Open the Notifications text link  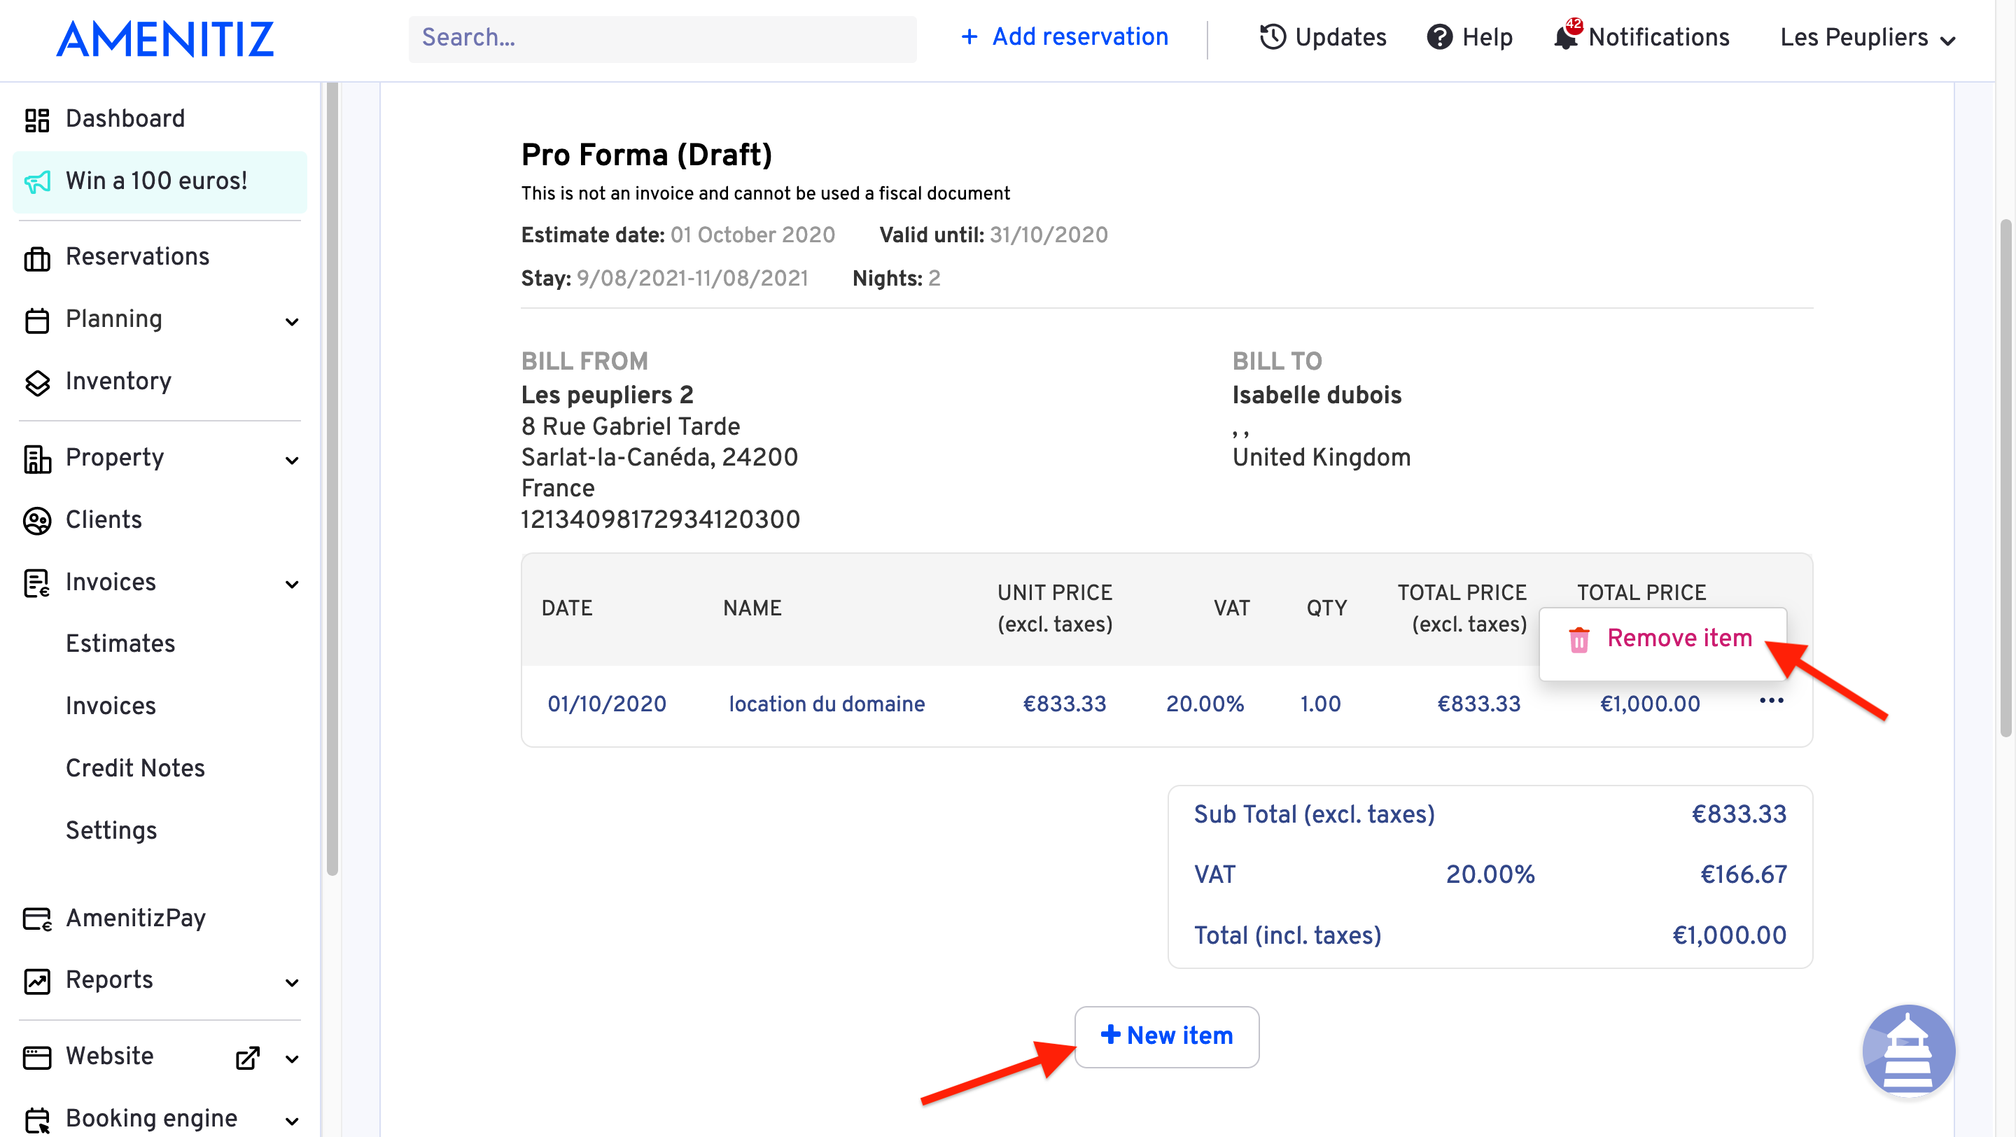pos(1658,37)
